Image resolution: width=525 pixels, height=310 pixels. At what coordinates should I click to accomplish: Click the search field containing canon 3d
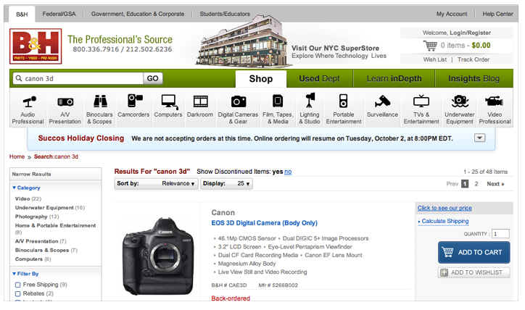(79, 79)
